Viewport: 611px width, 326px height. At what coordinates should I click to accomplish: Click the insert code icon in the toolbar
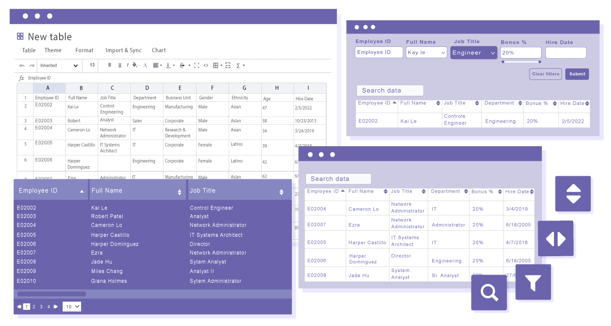coord(206,65)
